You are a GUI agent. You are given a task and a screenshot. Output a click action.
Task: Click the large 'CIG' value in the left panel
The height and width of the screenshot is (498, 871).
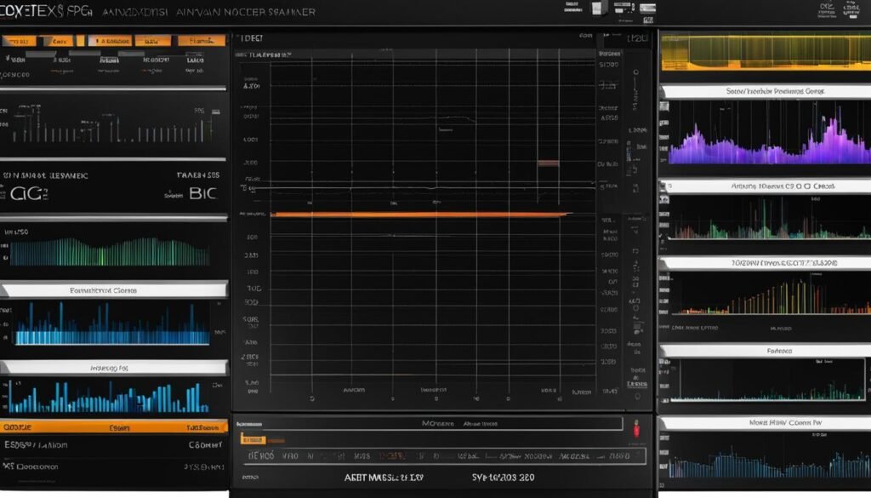pos(28,194)
